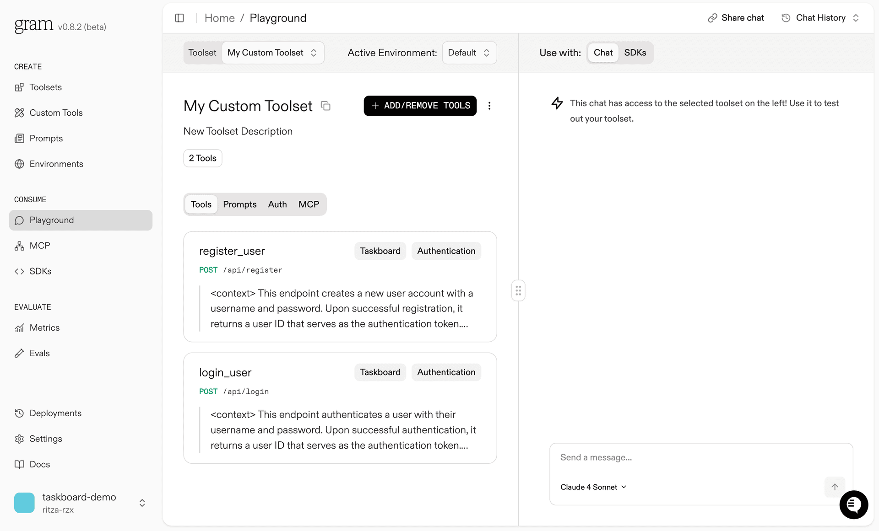879x531 pixels.
Task: Open the Environments page
Action: [56, 164]
